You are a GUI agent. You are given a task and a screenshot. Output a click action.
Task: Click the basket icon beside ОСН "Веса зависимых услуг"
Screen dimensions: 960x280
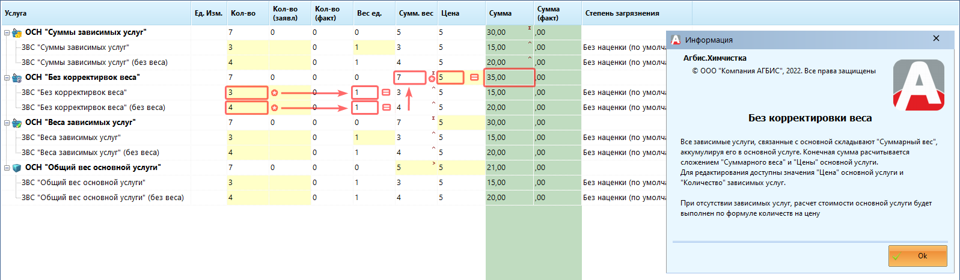coord(17,123)
